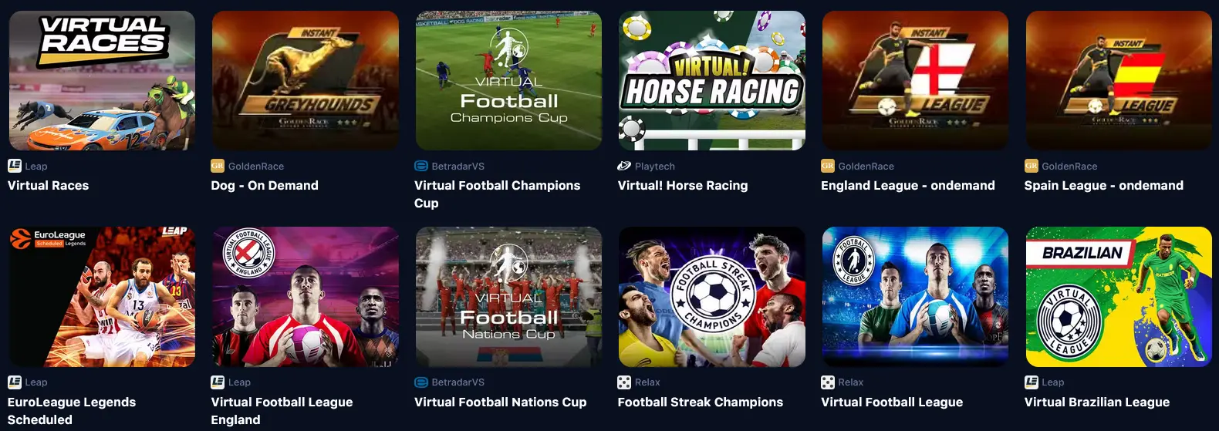
Task: Select the Spain League - ondemand title
Action: click(1104, 186)
